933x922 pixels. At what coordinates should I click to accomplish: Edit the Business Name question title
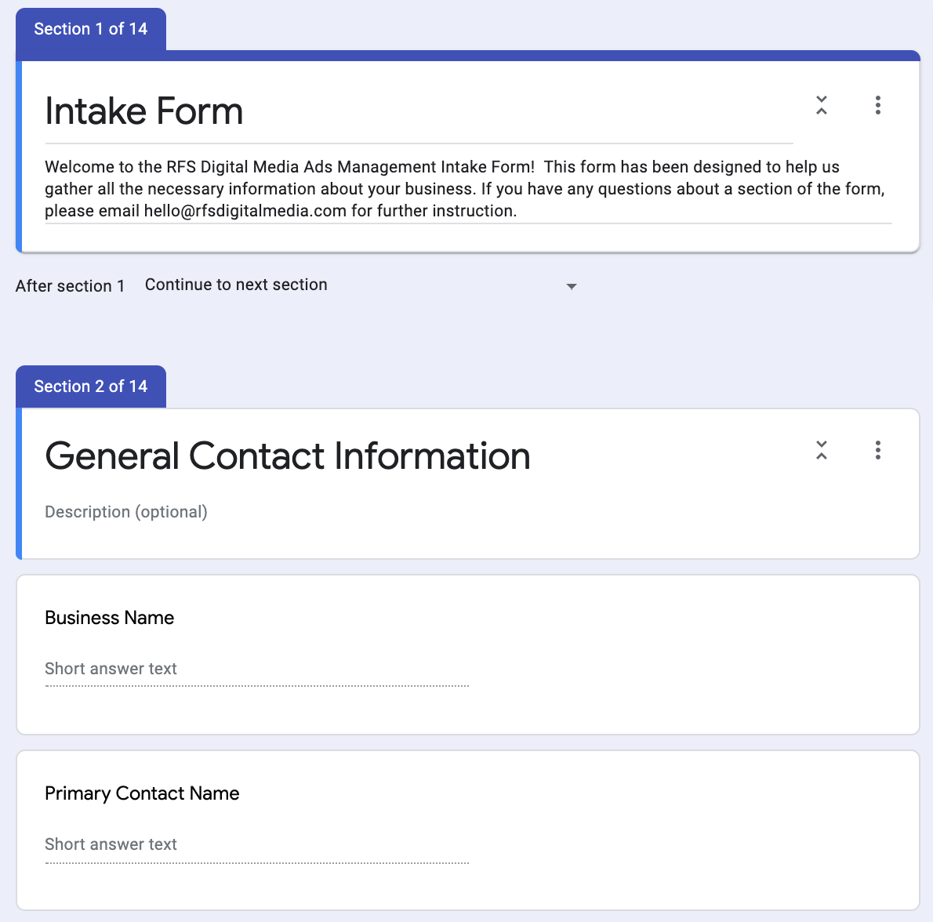pyautogui.click(x=110, y=618)
